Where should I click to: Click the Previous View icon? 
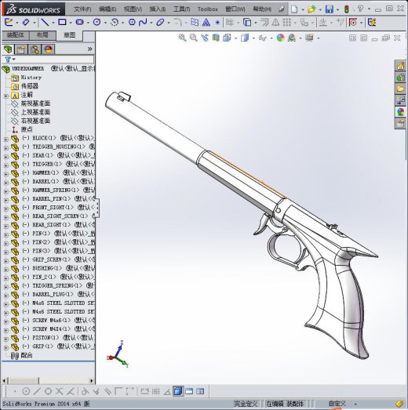point(205,38)
